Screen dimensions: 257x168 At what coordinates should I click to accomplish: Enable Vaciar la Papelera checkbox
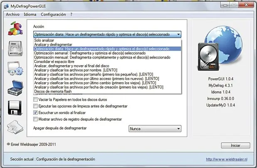tap(35, 100)
